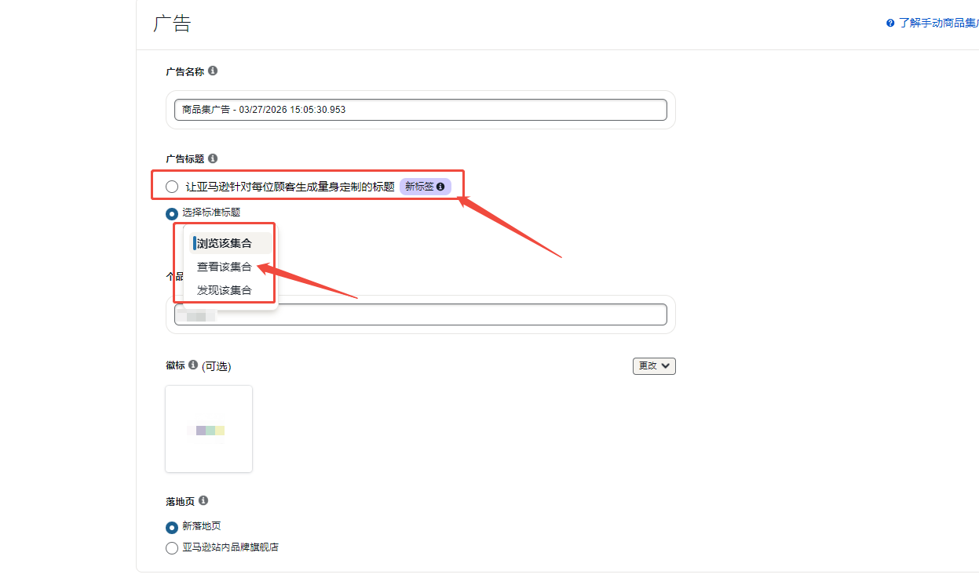This screenshot has width=979, height=578.
Task: Click the info icon beside 广告名称
Action: (213, 71)
